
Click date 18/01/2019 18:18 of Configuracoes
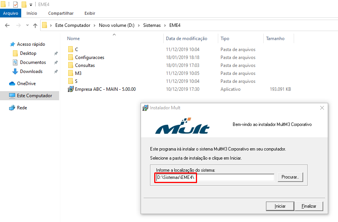tap(183, 57)
